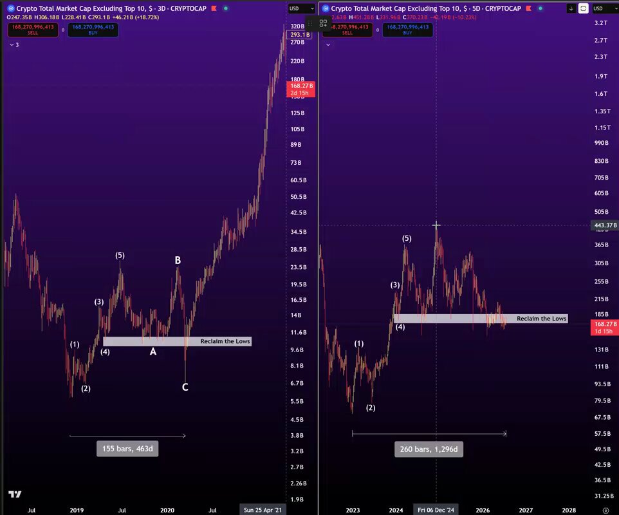Grab the dotted drag handle beside the layout icon
The height and width of the screenshot is (515, 619).
point(310,23)
